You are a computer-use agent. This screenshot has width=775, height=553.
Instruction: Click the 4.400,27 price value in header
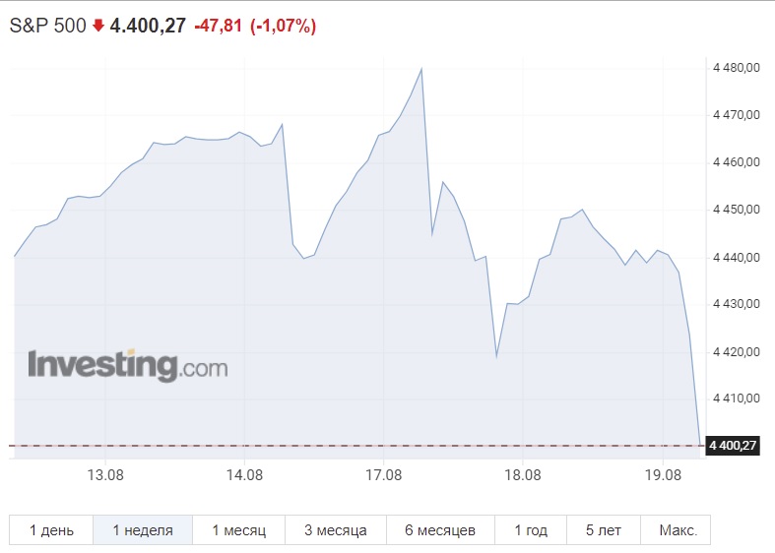(x=148, y=26)
